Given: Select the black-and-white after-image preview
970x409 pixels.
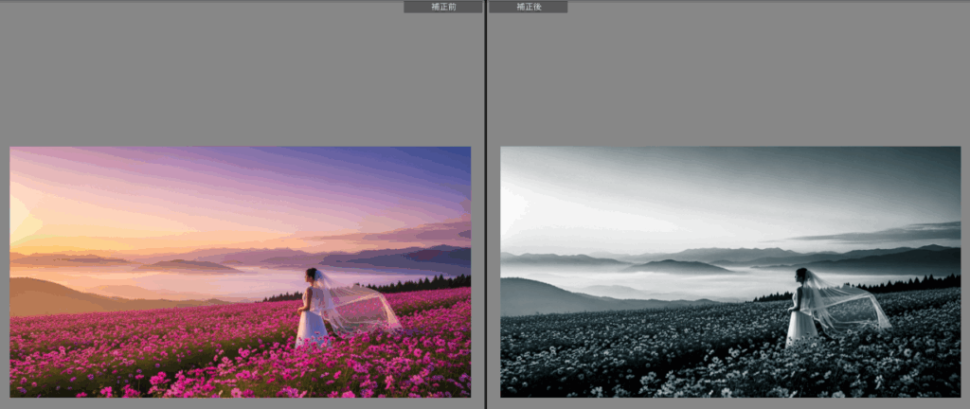Looking at the screenshot, I should tap(730, 272).
